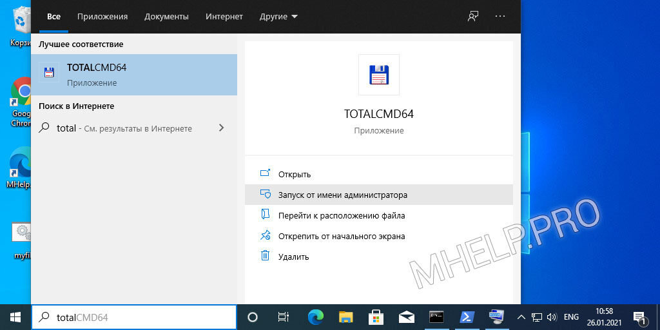Open the notification center icon

[x=639, y=317]
